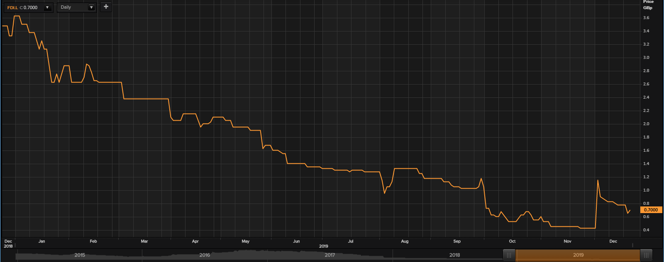
Task: Click the plus button to add a series
Action: [x=106, y=7]
